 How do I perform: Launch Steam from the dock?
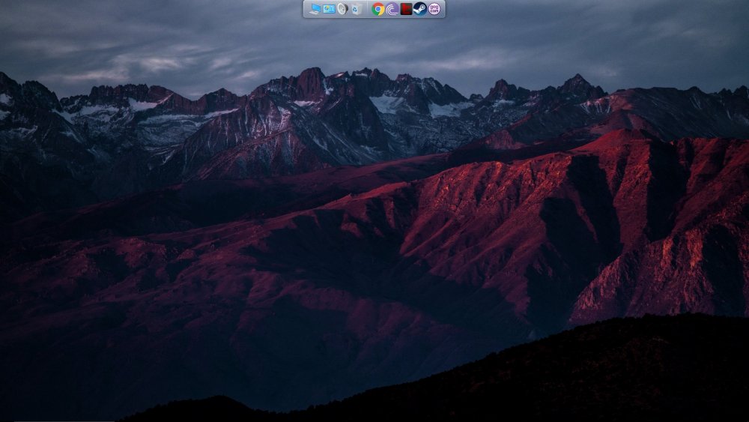tap(420, 9)
